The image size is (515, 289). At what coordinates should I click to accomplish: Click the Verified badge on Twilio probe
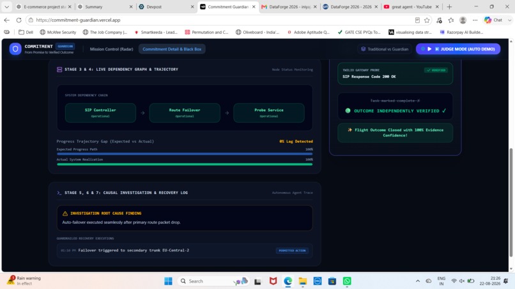click(x=436, y=70)
